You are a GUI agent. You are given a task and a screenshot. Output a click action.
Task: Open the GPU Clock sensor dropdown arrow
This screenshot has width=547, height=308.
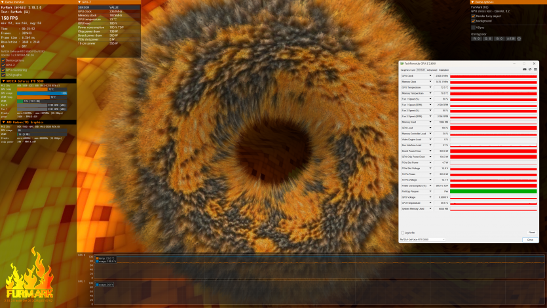pyautogui.click(x=430, y=76)
